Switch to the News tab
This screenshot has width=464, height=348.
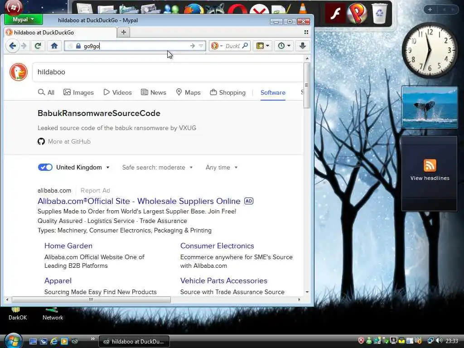(153, 92)
